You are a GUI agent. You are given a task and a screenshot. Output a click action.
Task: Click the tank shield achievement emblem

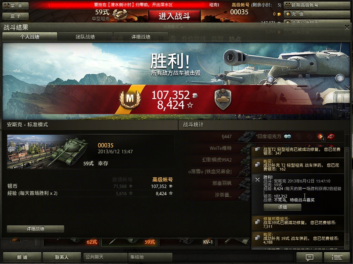(x=223, y=99)
